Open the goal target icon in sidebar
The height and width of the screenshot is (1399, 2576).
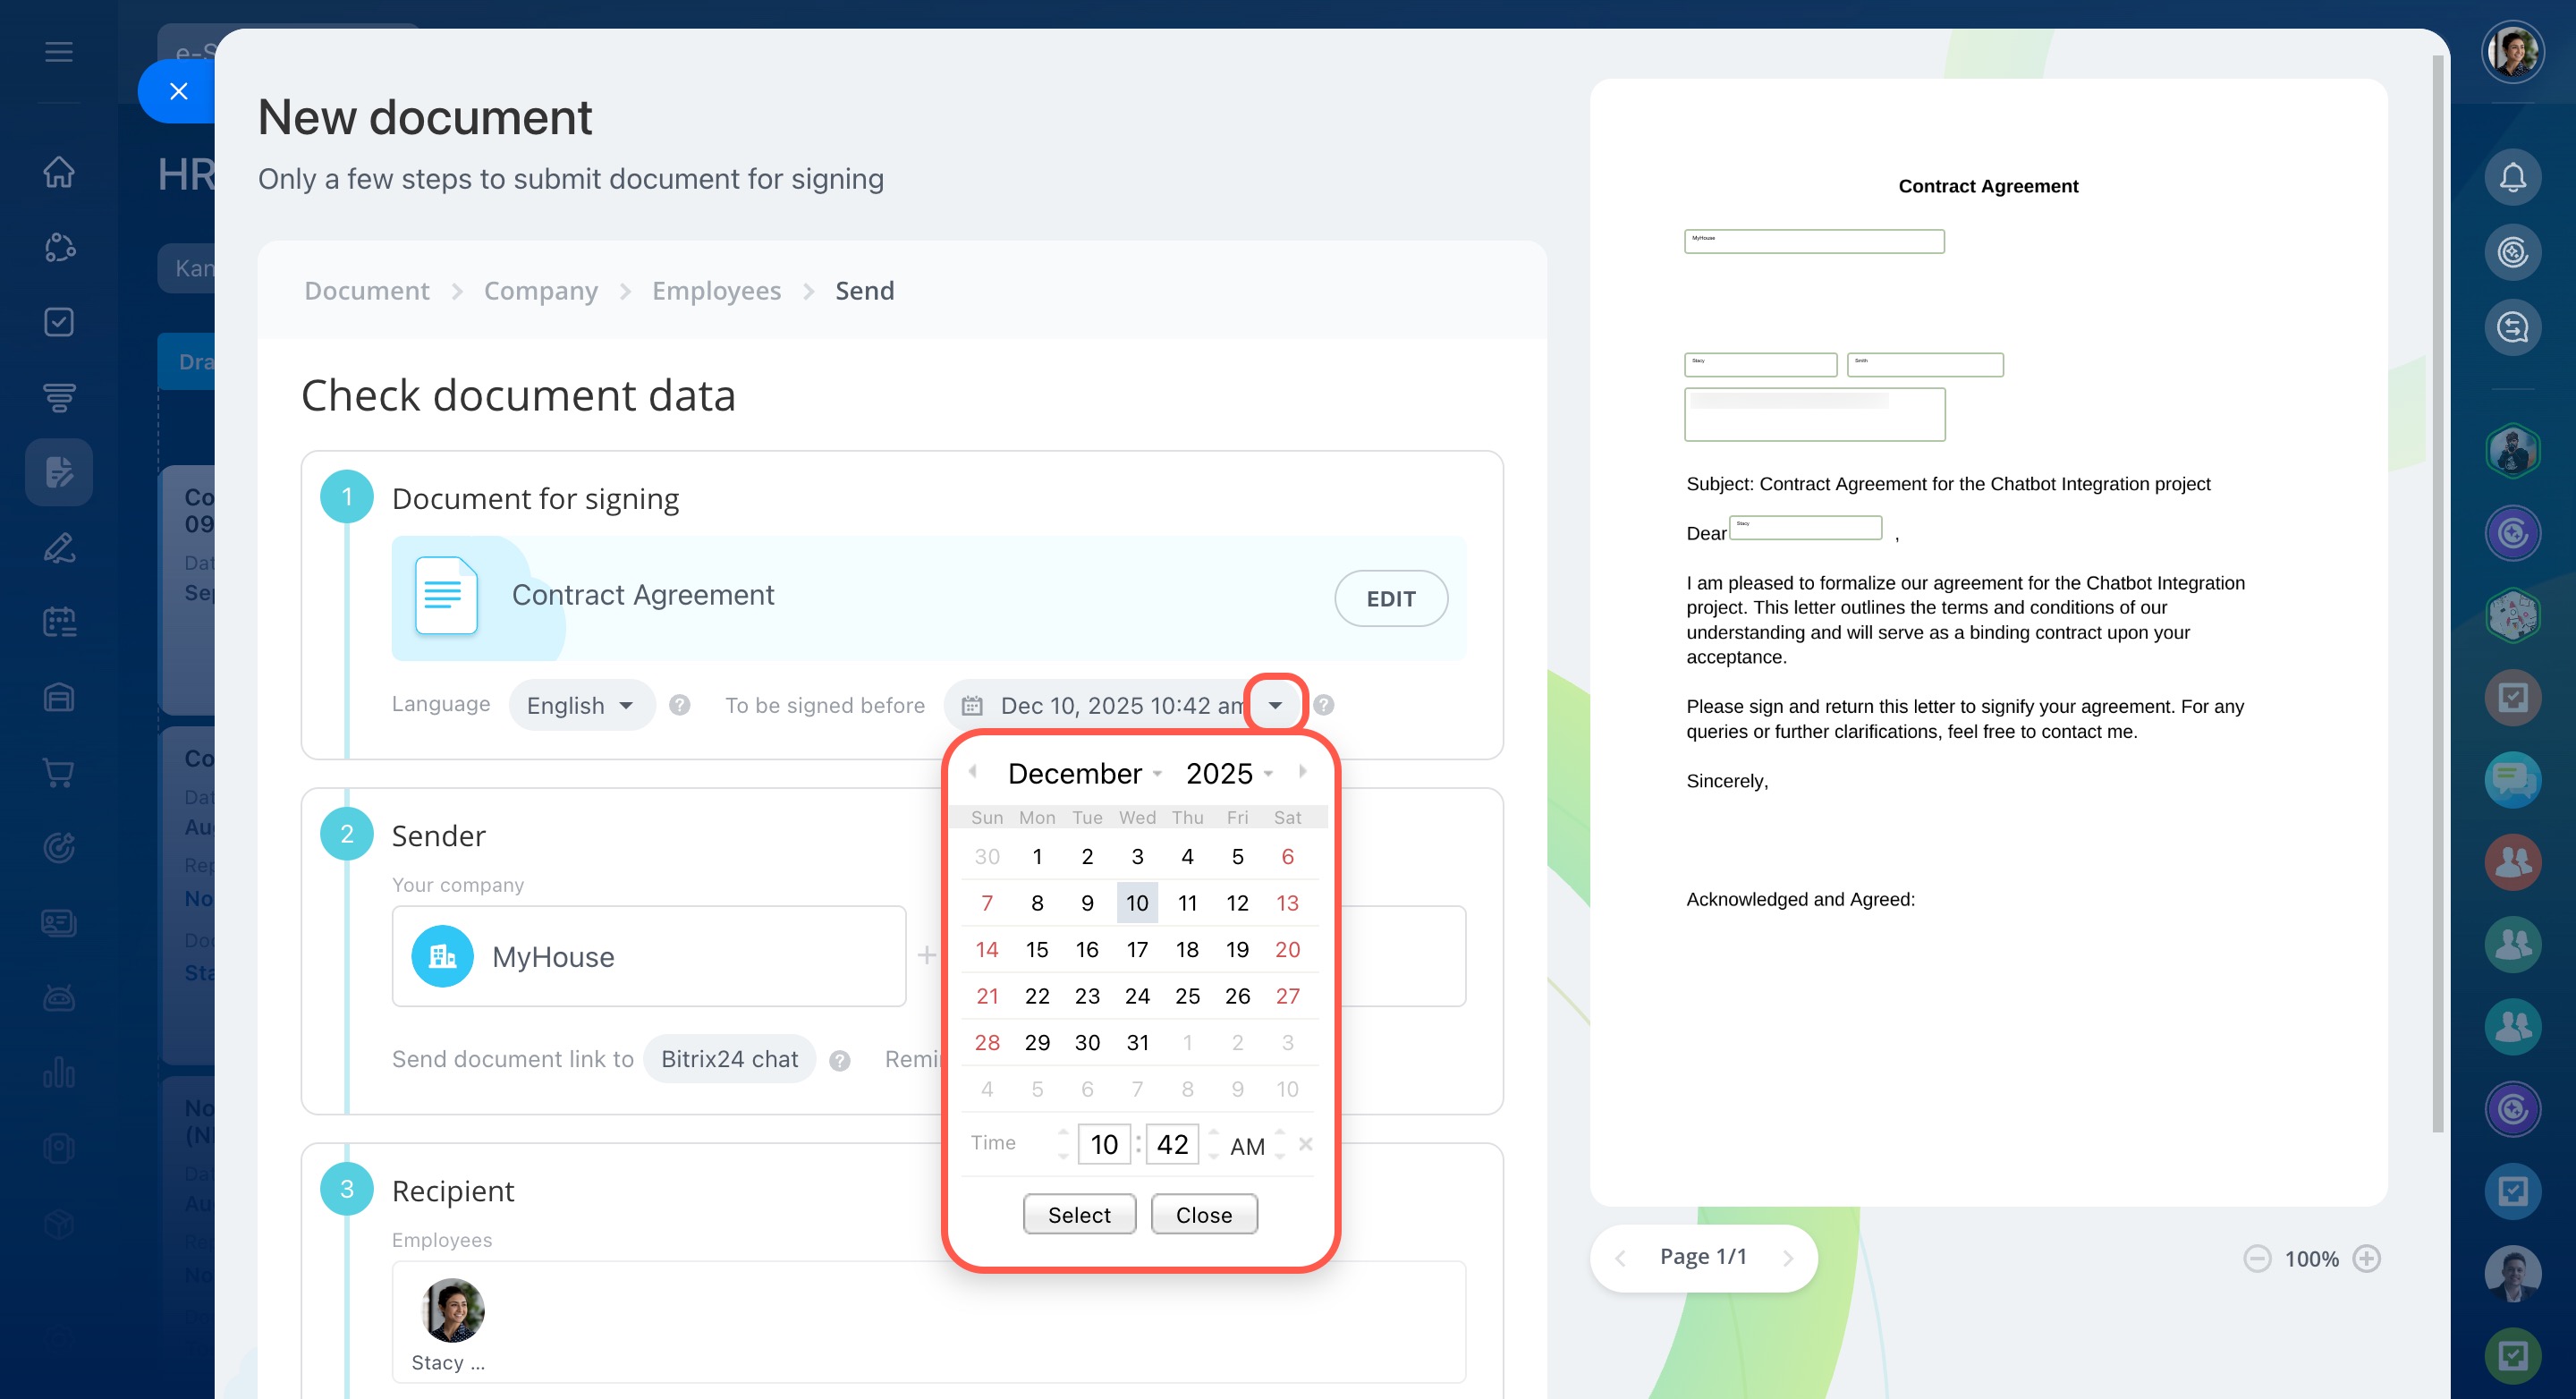pyautogui.click(x=59, y=847)
